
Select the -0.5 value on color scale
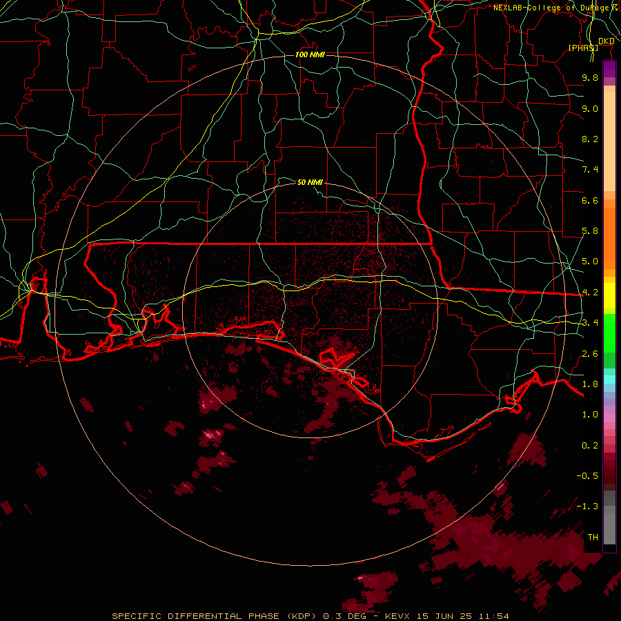587,476
